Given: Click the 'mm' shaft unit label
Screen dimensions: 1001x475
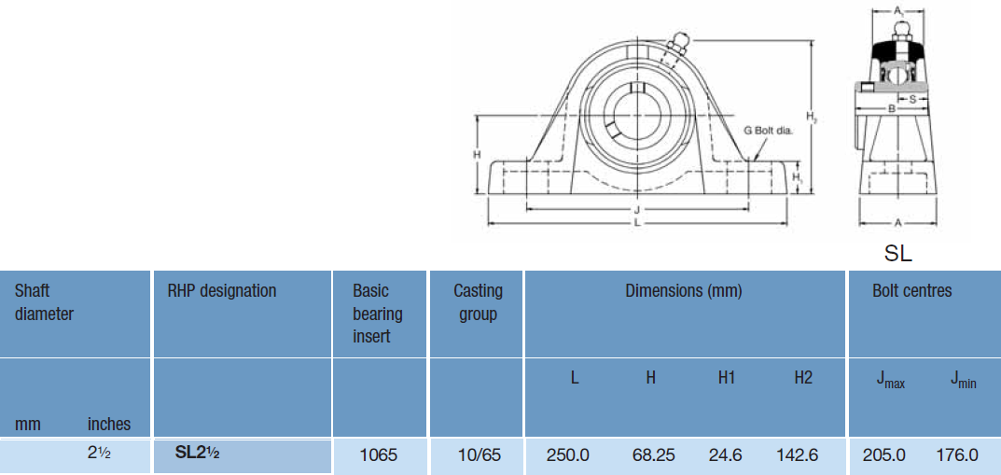Looking at the screenshot, I should tap(27, 424).
